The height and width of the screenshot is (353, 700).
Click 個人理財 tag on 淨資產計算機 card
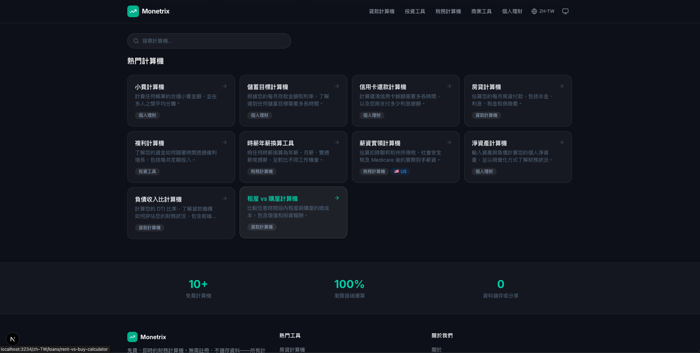tap(484, 172)
